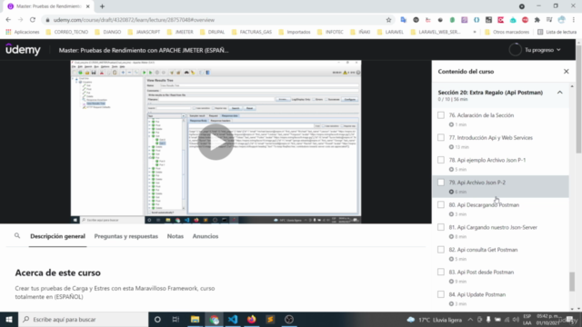Open Task View on the taskbar

point(176,319)
